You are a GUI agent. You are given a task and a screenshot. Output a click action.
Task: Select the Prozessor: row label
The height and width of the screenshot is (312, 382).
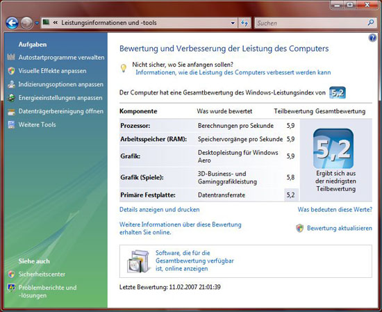coord(135,126)
